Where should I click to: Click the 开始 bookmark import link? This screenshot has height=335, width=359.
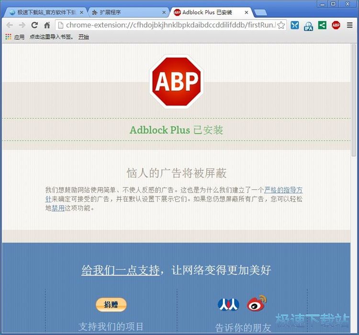84,37
